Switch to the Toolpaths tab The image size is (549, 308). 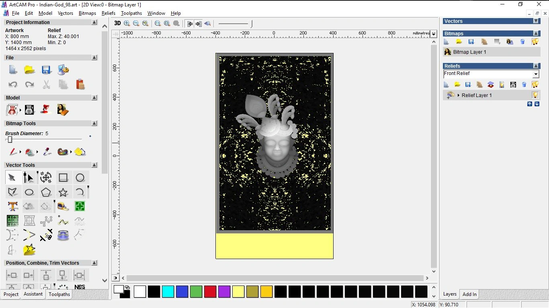[x=59, y=294]
